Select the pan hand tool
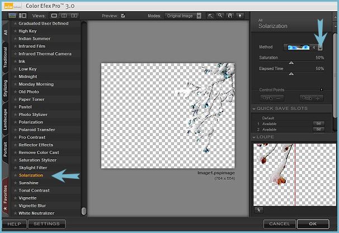The width and height of the screenshot is (339, 233). coord(229,16)
